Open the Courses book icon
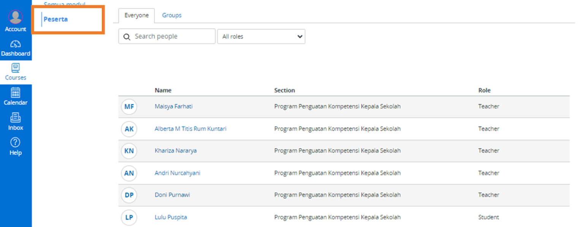Screen dimensions: 582x227 click(16, 68)
